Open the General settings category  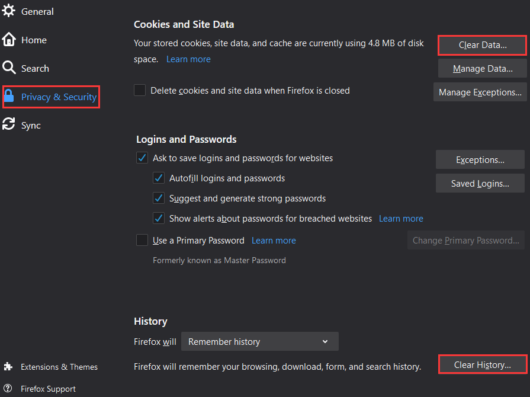click(37, 11)
